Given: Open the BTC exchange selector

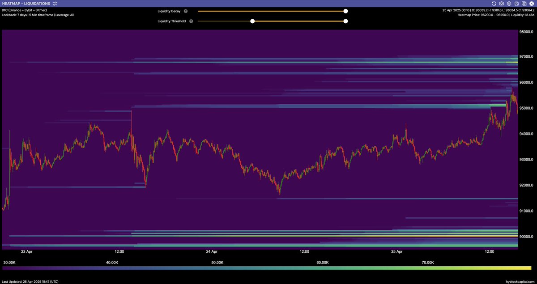Looking at the screenshot, I should [x=25, y=10].
